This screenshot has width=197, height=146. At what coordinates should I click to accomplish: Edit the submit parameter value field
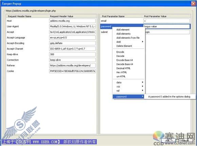[x=167, y=32]
